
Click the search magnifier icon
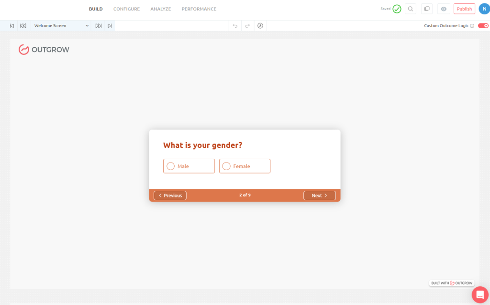pos(411,9)
